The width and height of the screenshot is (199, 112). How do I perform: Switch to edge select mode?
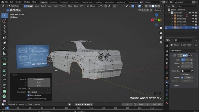tap(28, 6)
